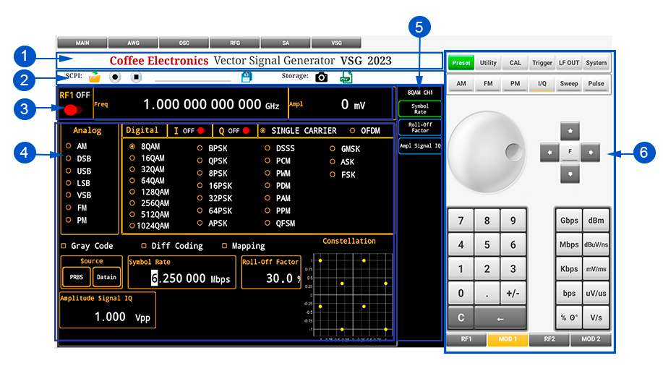
Task: Click the LF OUT button
Action: pyautogui.click(x=569, y=63)
